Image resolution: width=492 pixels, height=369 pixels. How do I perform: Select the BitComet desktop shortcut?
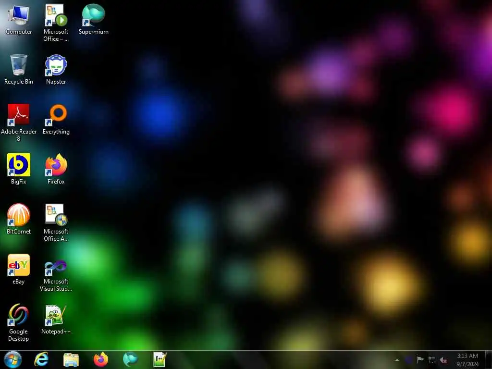(x=19, y=219)
